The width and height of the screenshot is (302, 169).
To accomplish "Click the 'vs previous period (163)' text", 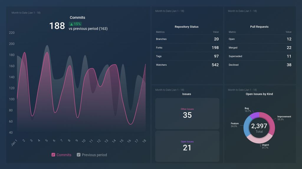I will 88,28.
